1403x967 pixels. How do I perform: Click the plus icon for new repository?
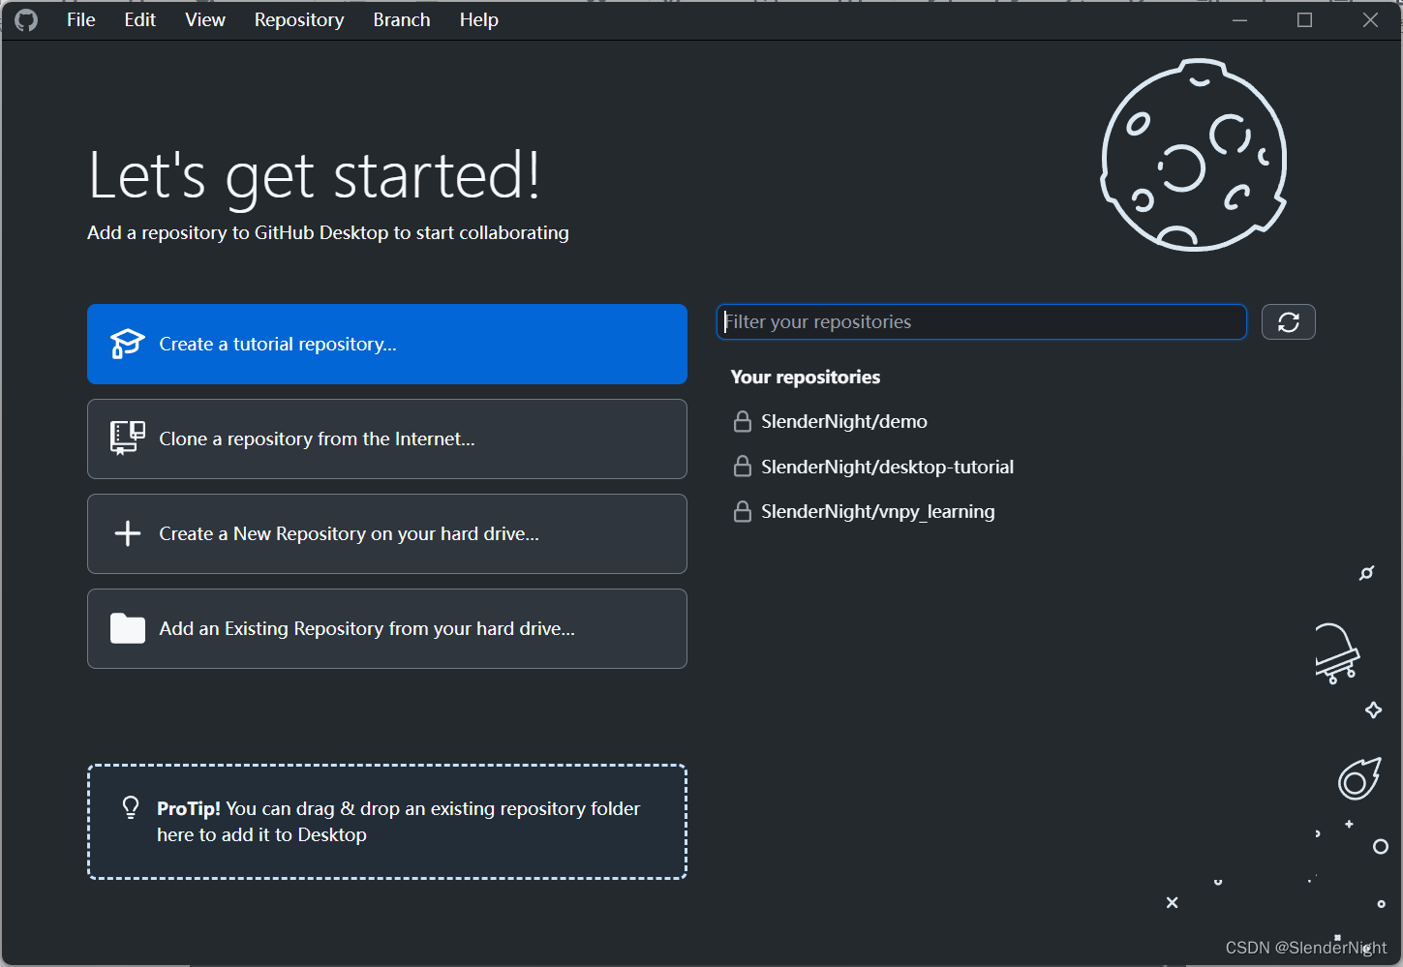128,533
